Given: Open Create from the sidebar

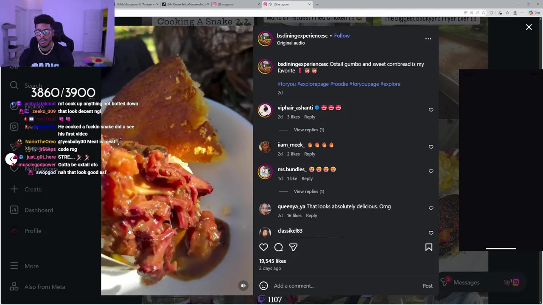Looking at the screenshot, I should pos(33,189).
